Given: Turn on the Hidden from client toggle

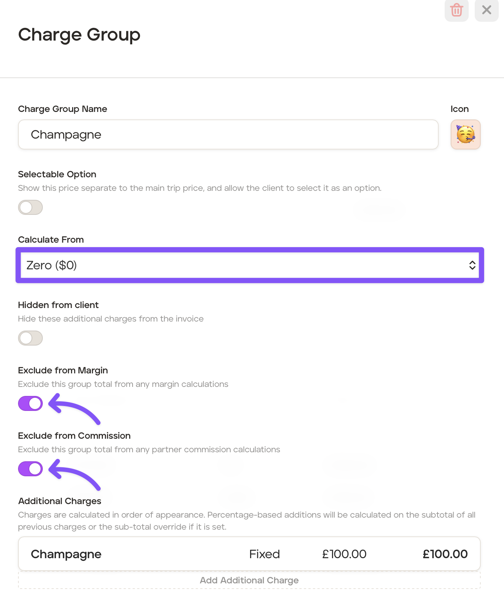Looking at the screenshot, I should click(30, 338).
